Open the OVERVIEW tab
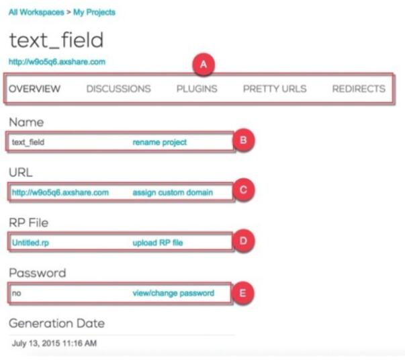The width and height of the screenshot is (405, 361). pyautogui.click(x=34, y=89)
